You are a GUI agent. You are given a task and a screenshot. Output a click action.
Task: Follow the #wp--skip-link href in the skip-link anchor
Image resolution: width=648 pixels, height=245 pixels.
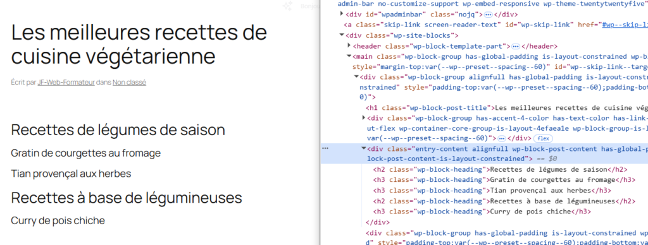tap(625, 25)
